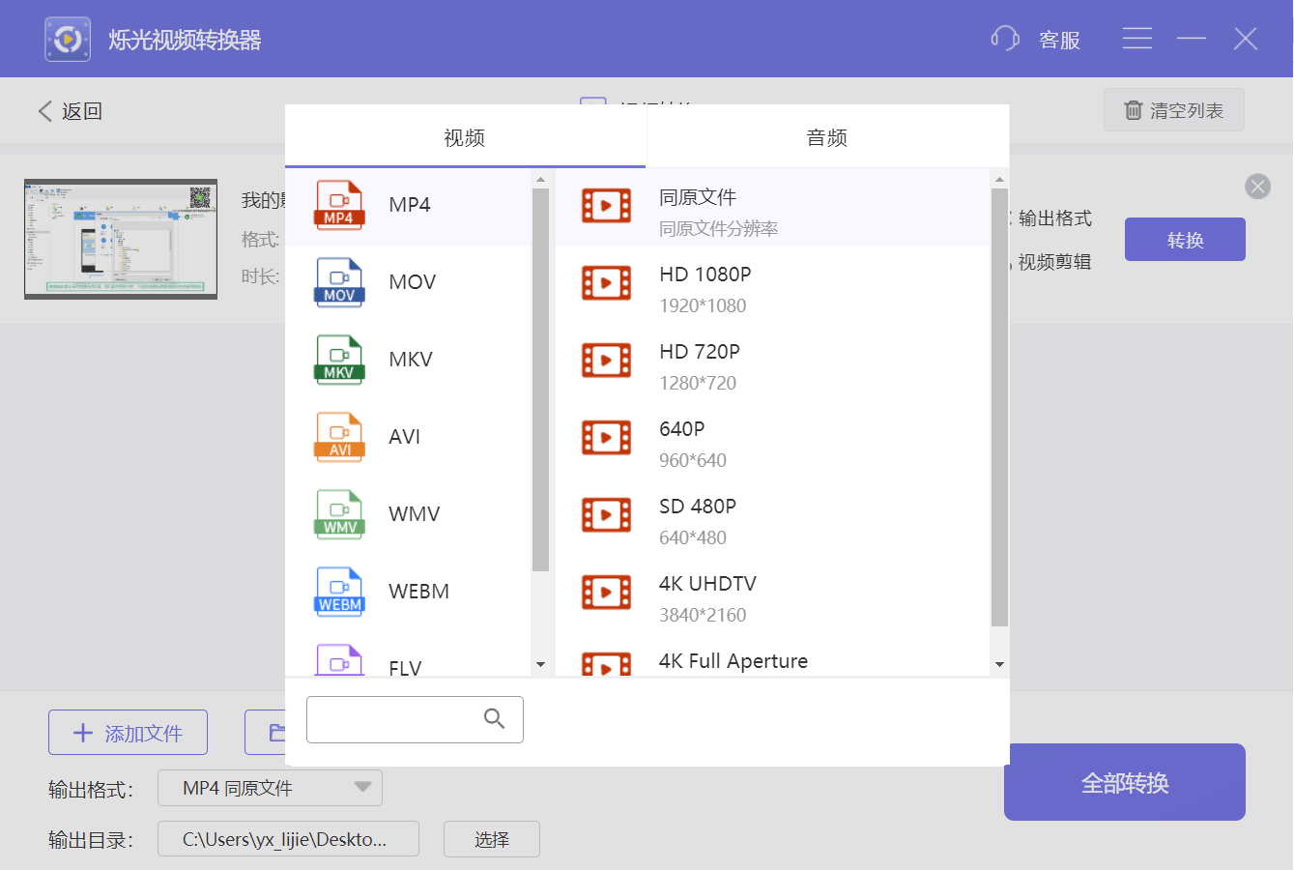Click the 客服 support label
The width and height of the screenshot is (1294, 870).
coord(1059,40)
